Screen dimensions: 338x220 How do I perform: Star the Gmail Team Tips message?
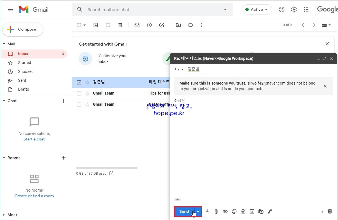pyautogui.click(x=87, y=93)
